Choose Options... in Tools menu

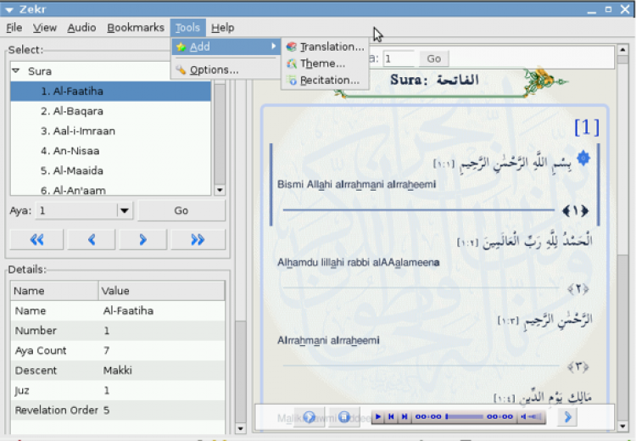[226, 70]
